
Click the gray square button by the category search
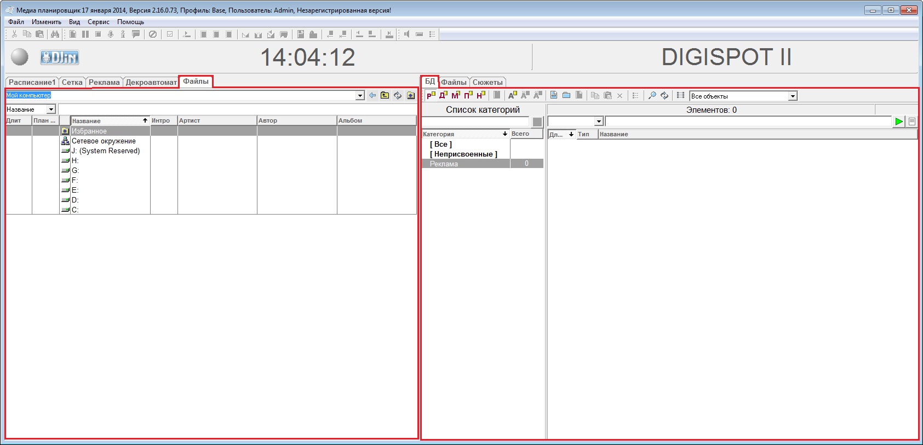click(537, 122)
